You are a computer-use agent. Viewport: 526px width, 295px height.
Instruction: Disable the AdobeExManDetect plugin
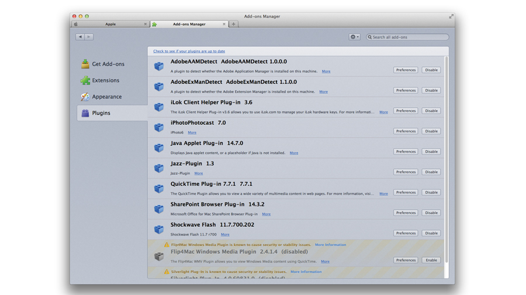pos(431,90)
